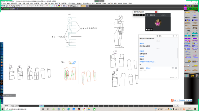The height and width of the screenshot is (111, 199).
Task: Click the multicolor swatch icon in toolbar
Action: tap(59, 6)
